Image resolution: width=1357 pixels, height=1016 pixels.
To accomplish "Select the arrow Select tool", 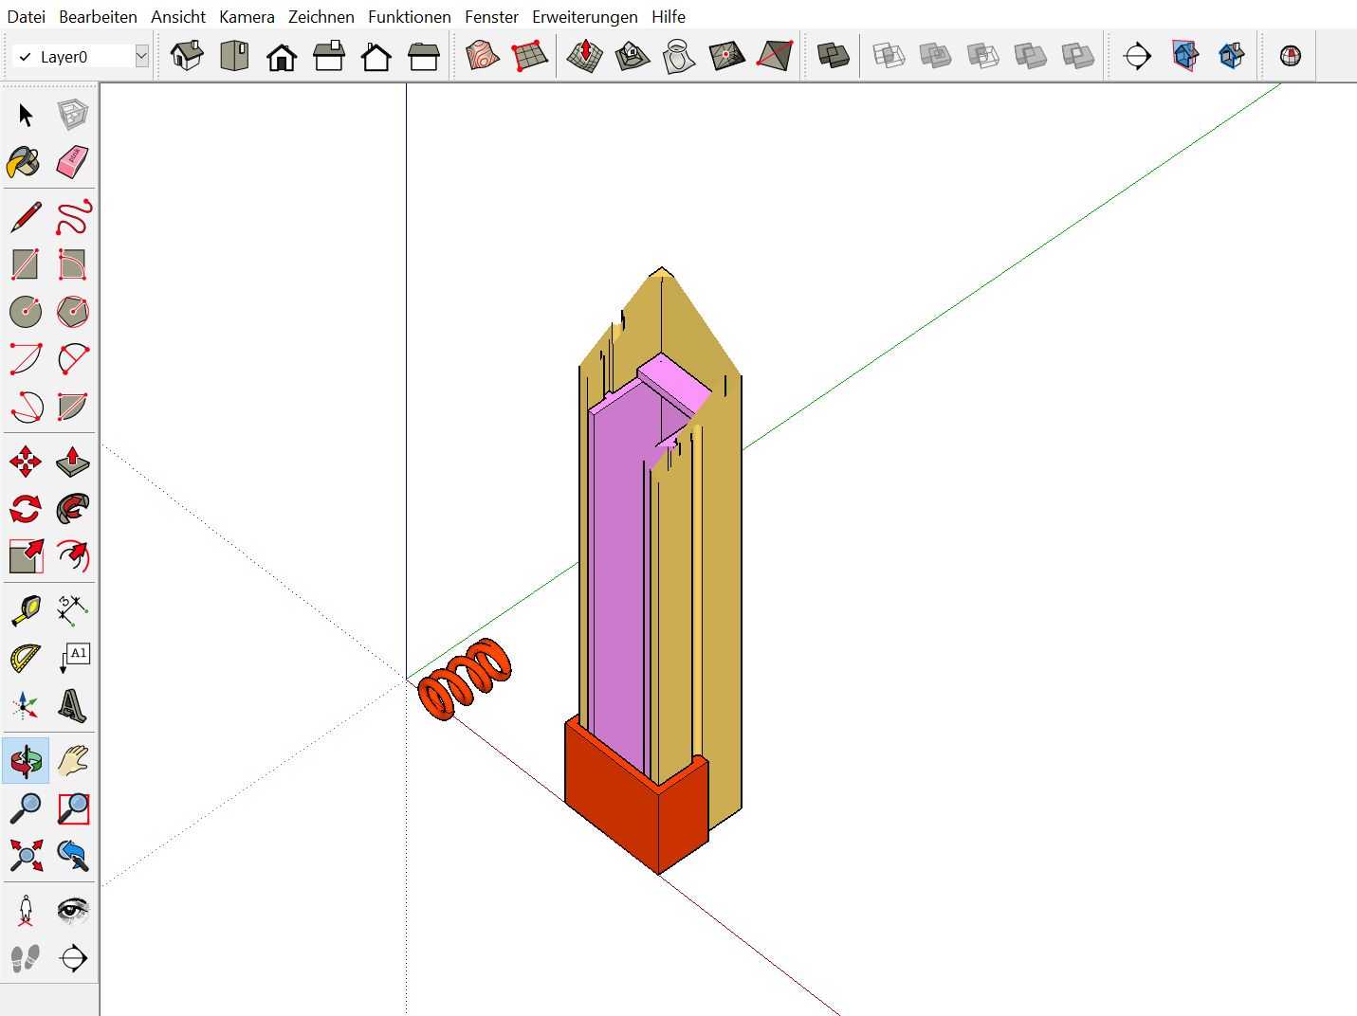I will pyautogui.click(x=26, y=116).
